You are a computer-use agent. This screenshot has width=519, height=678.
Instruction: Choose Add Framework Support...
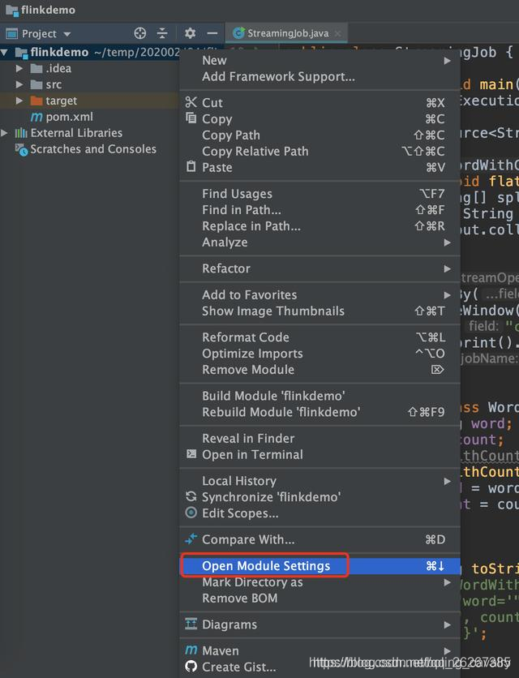click(x=320, y=76)
